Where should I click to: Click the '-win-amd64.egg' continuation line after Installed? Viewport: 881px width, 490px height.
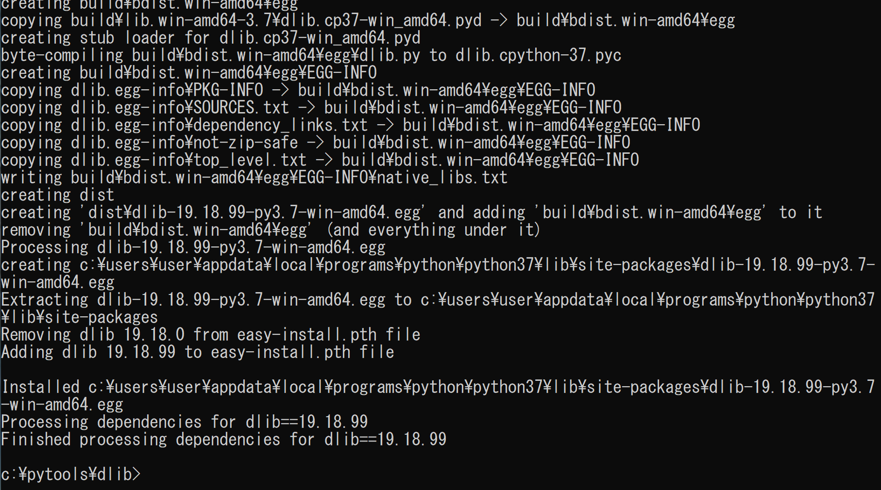click(62, 404)
